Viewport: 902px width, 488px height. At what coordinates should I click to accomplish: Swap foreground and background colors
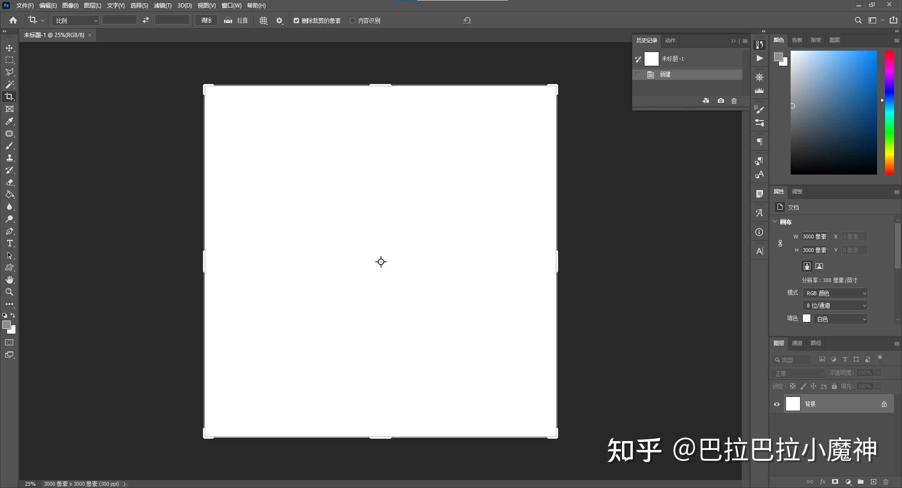coord(13,315)
